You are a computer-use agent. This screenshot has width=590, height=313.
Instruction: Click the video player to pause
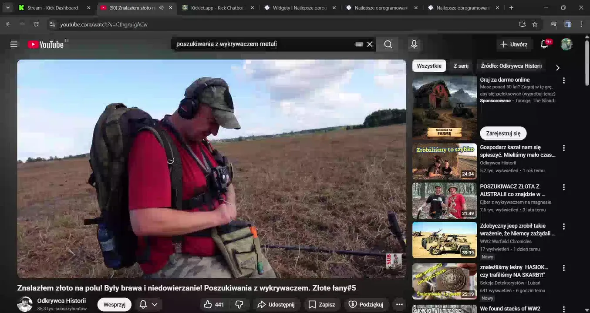212,169
